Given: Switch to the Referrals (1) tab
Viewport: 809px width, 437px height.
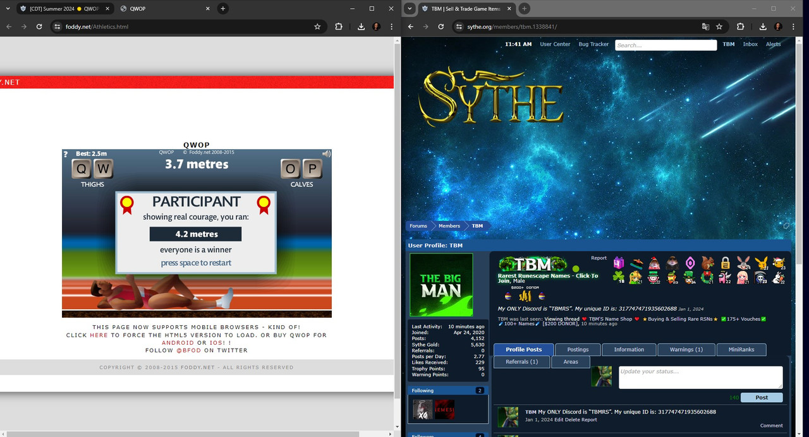Looking at the screenshot, I should pyautogui.click(x=521, y=362).
